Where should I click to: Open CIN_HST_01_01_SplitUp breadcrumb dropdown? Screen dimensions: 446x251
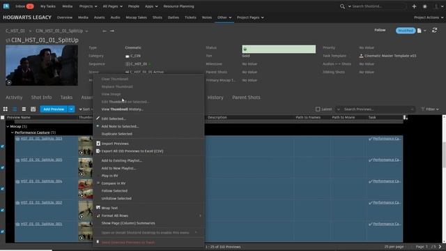[86, 31]
